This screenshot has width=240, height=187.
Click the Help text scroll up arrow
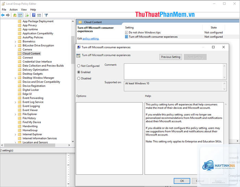[x=226, y=104]
